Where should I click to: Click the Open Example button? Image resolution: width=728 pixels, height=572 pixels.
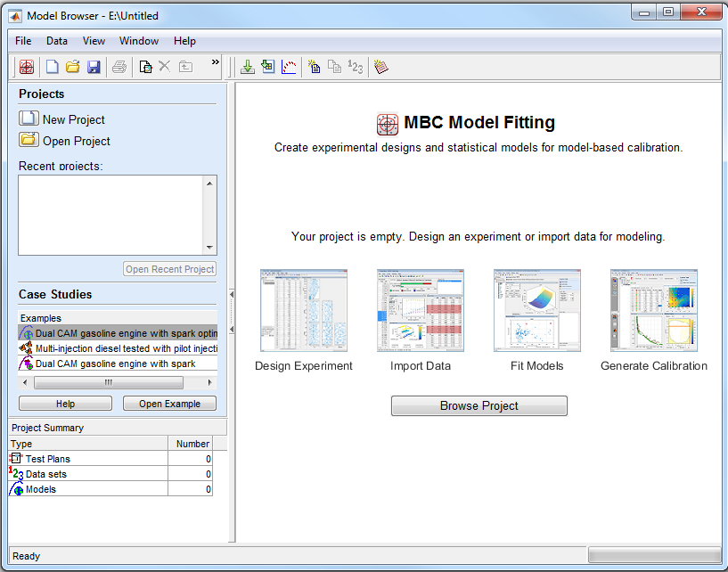(x=170, y=404)
